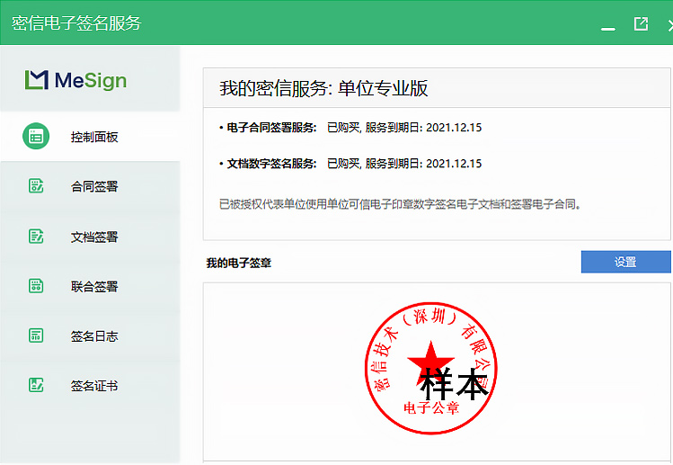Image resolution: width=673 pixels, height=465 pixels.
Task: Open the 签名证书 menu label
Action: pos(94,386)
